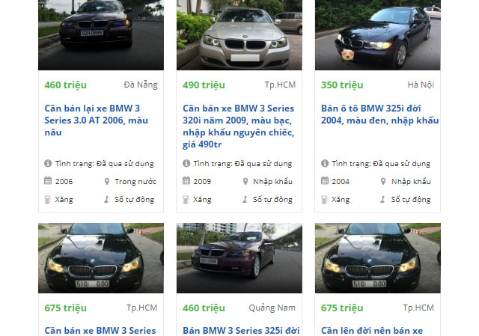Viewport: 479px width, 336px height.
Task: Open listing 'Cần bán xe BMW 3 Series 320i năm 2009'
Action: 238,126
